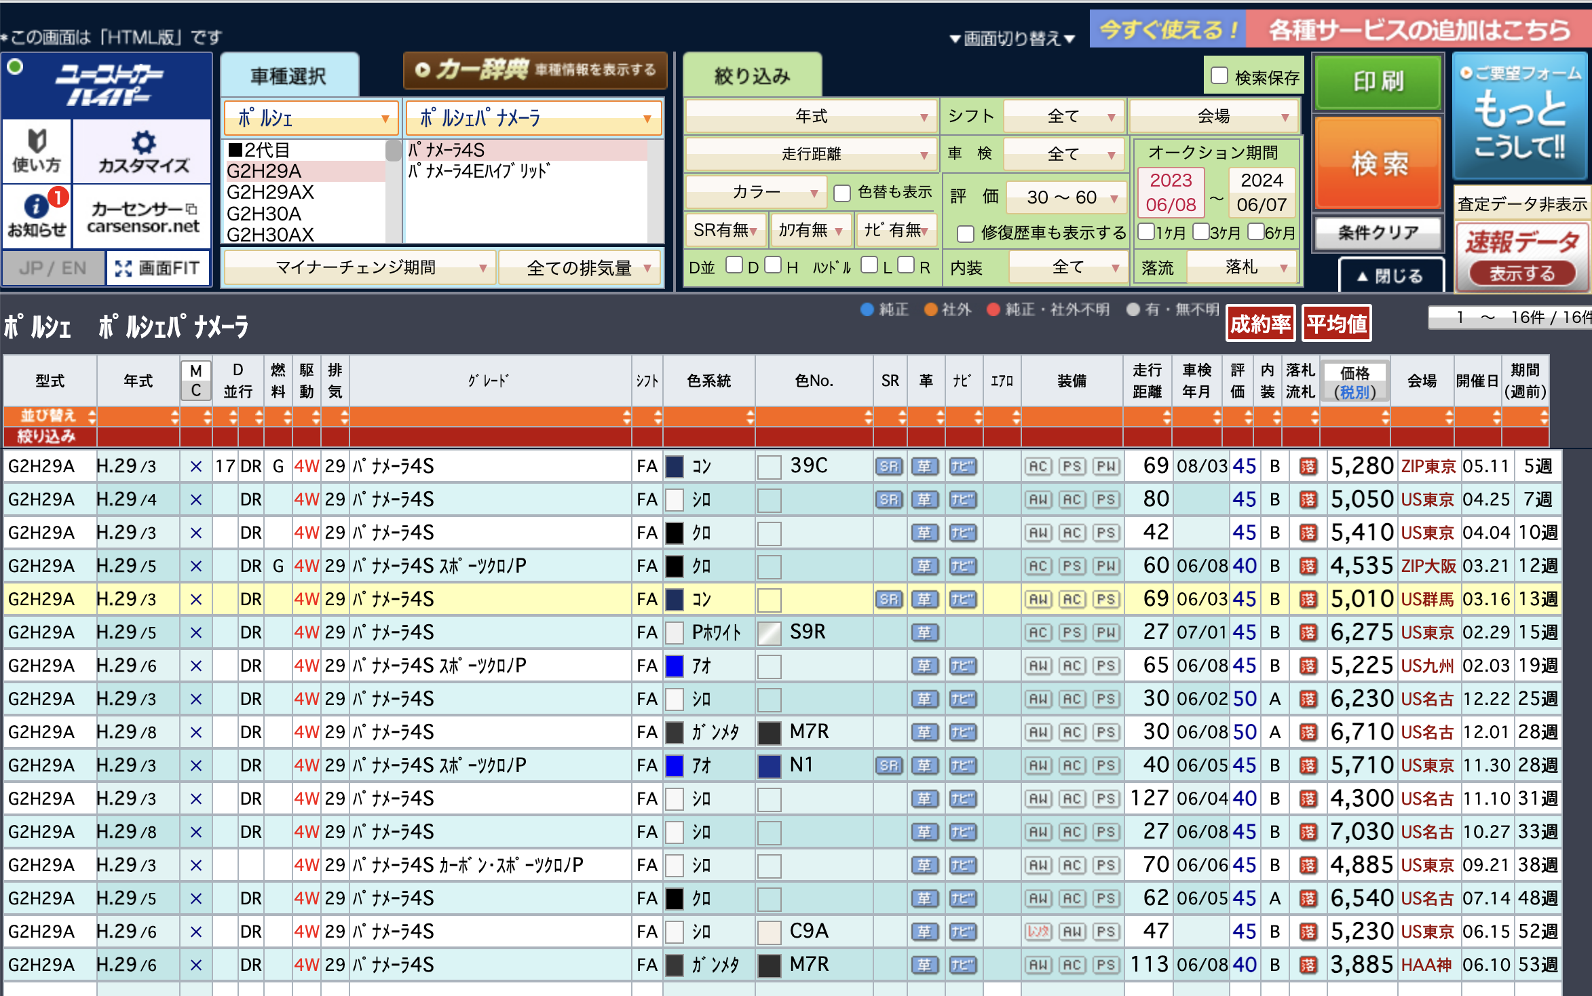Click 革 icon in the S9R row
The height and width of the screenshot is (996, 1592).
[x=925, y=632]
